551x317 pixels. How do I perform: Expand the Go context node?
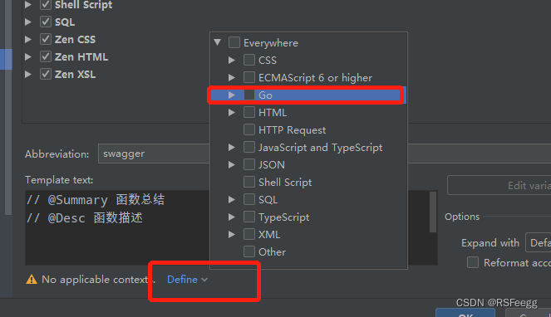pyautogui.click(x=232, y=95)
